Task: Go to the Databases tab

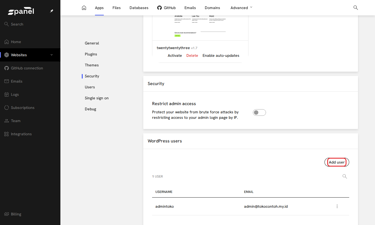Action: (139, 8)
